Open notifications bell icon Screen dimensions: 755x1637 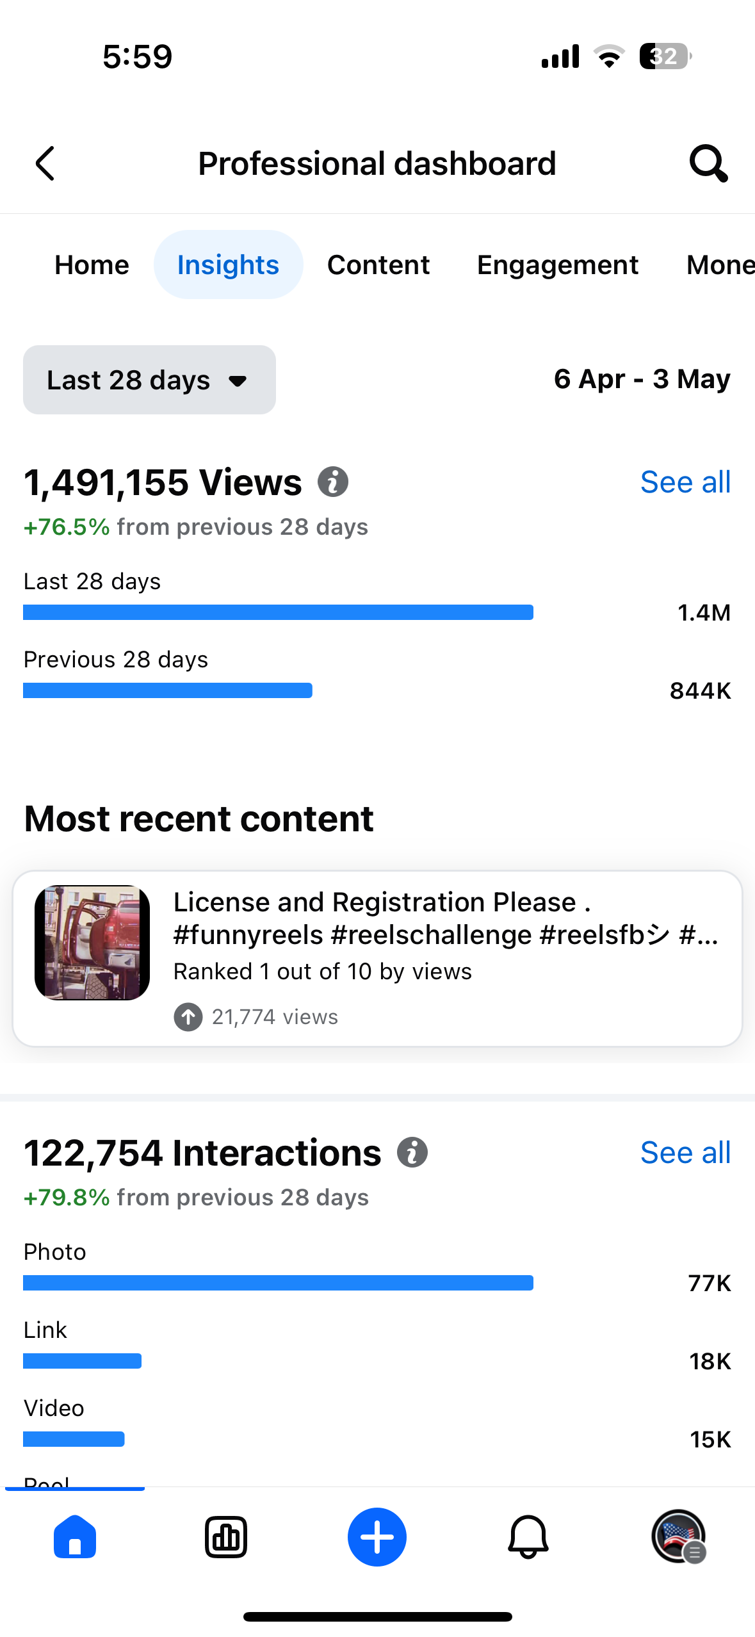click(x=528, y=1536)
